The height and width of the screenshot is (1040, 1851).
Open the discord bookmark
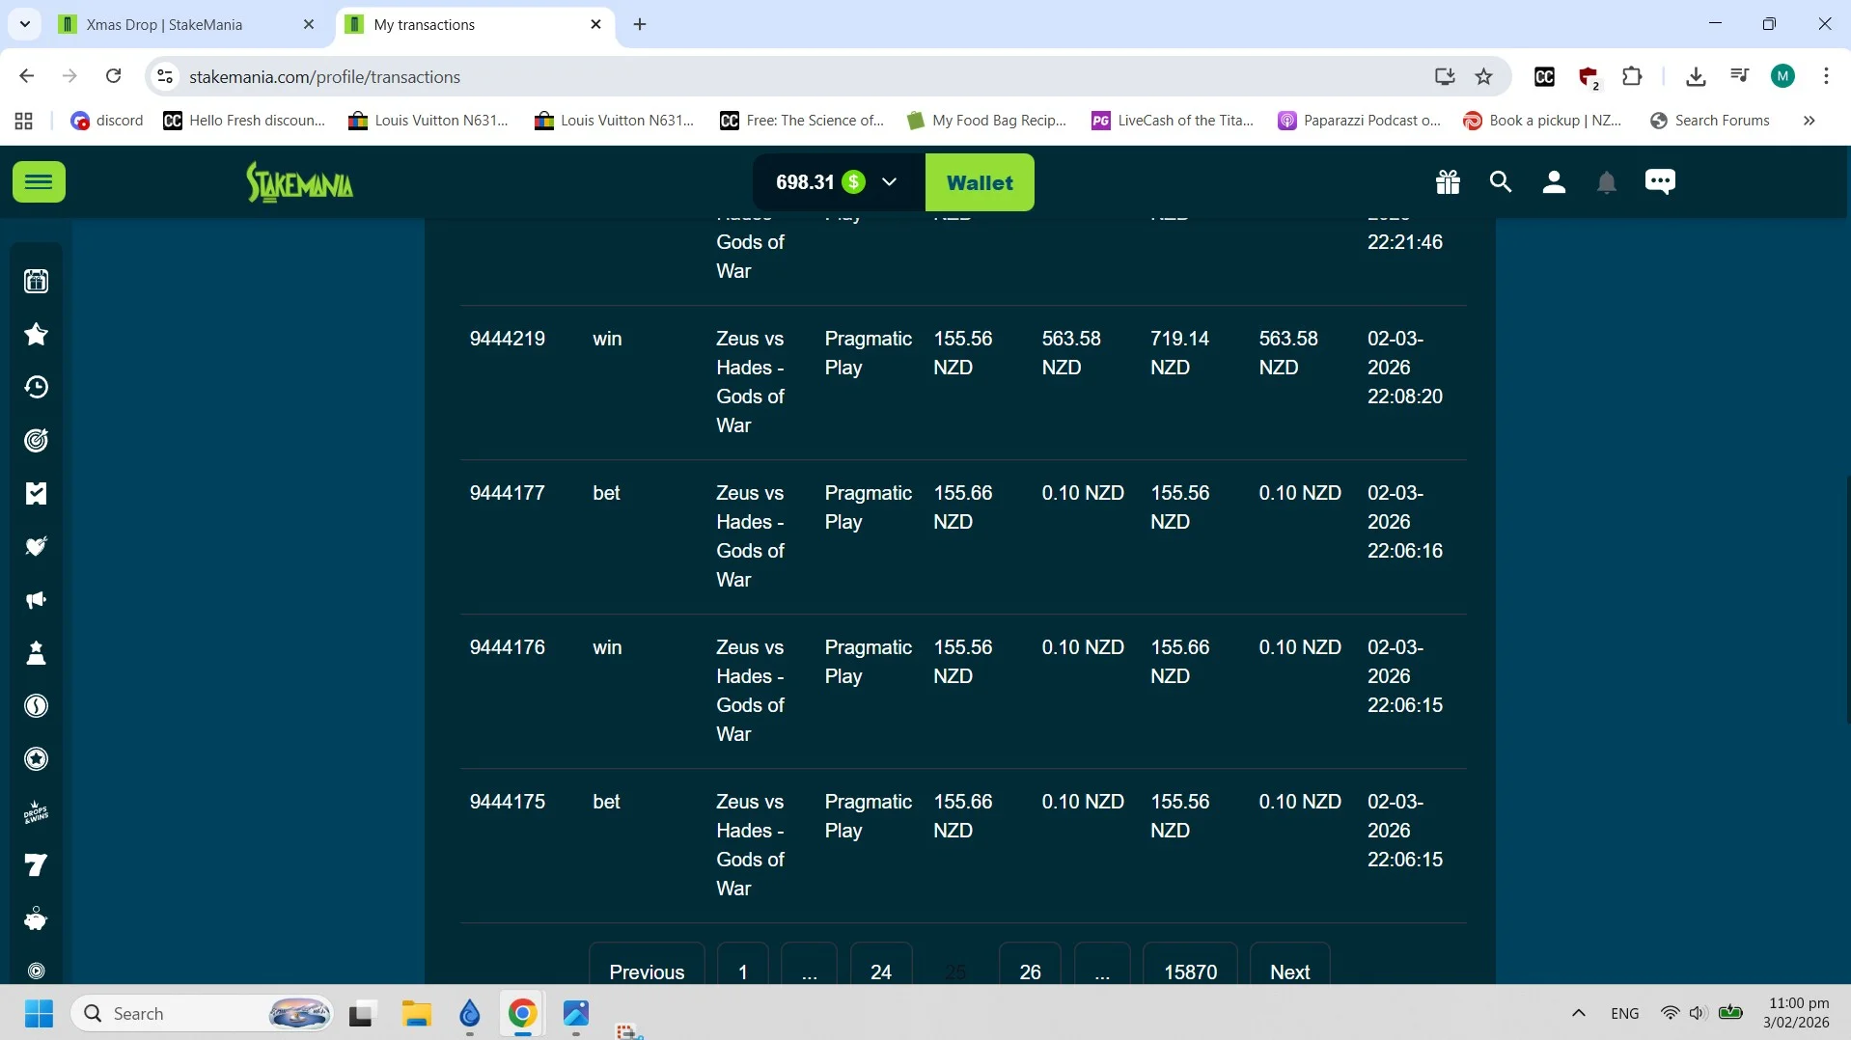click(x=107, y=121)
